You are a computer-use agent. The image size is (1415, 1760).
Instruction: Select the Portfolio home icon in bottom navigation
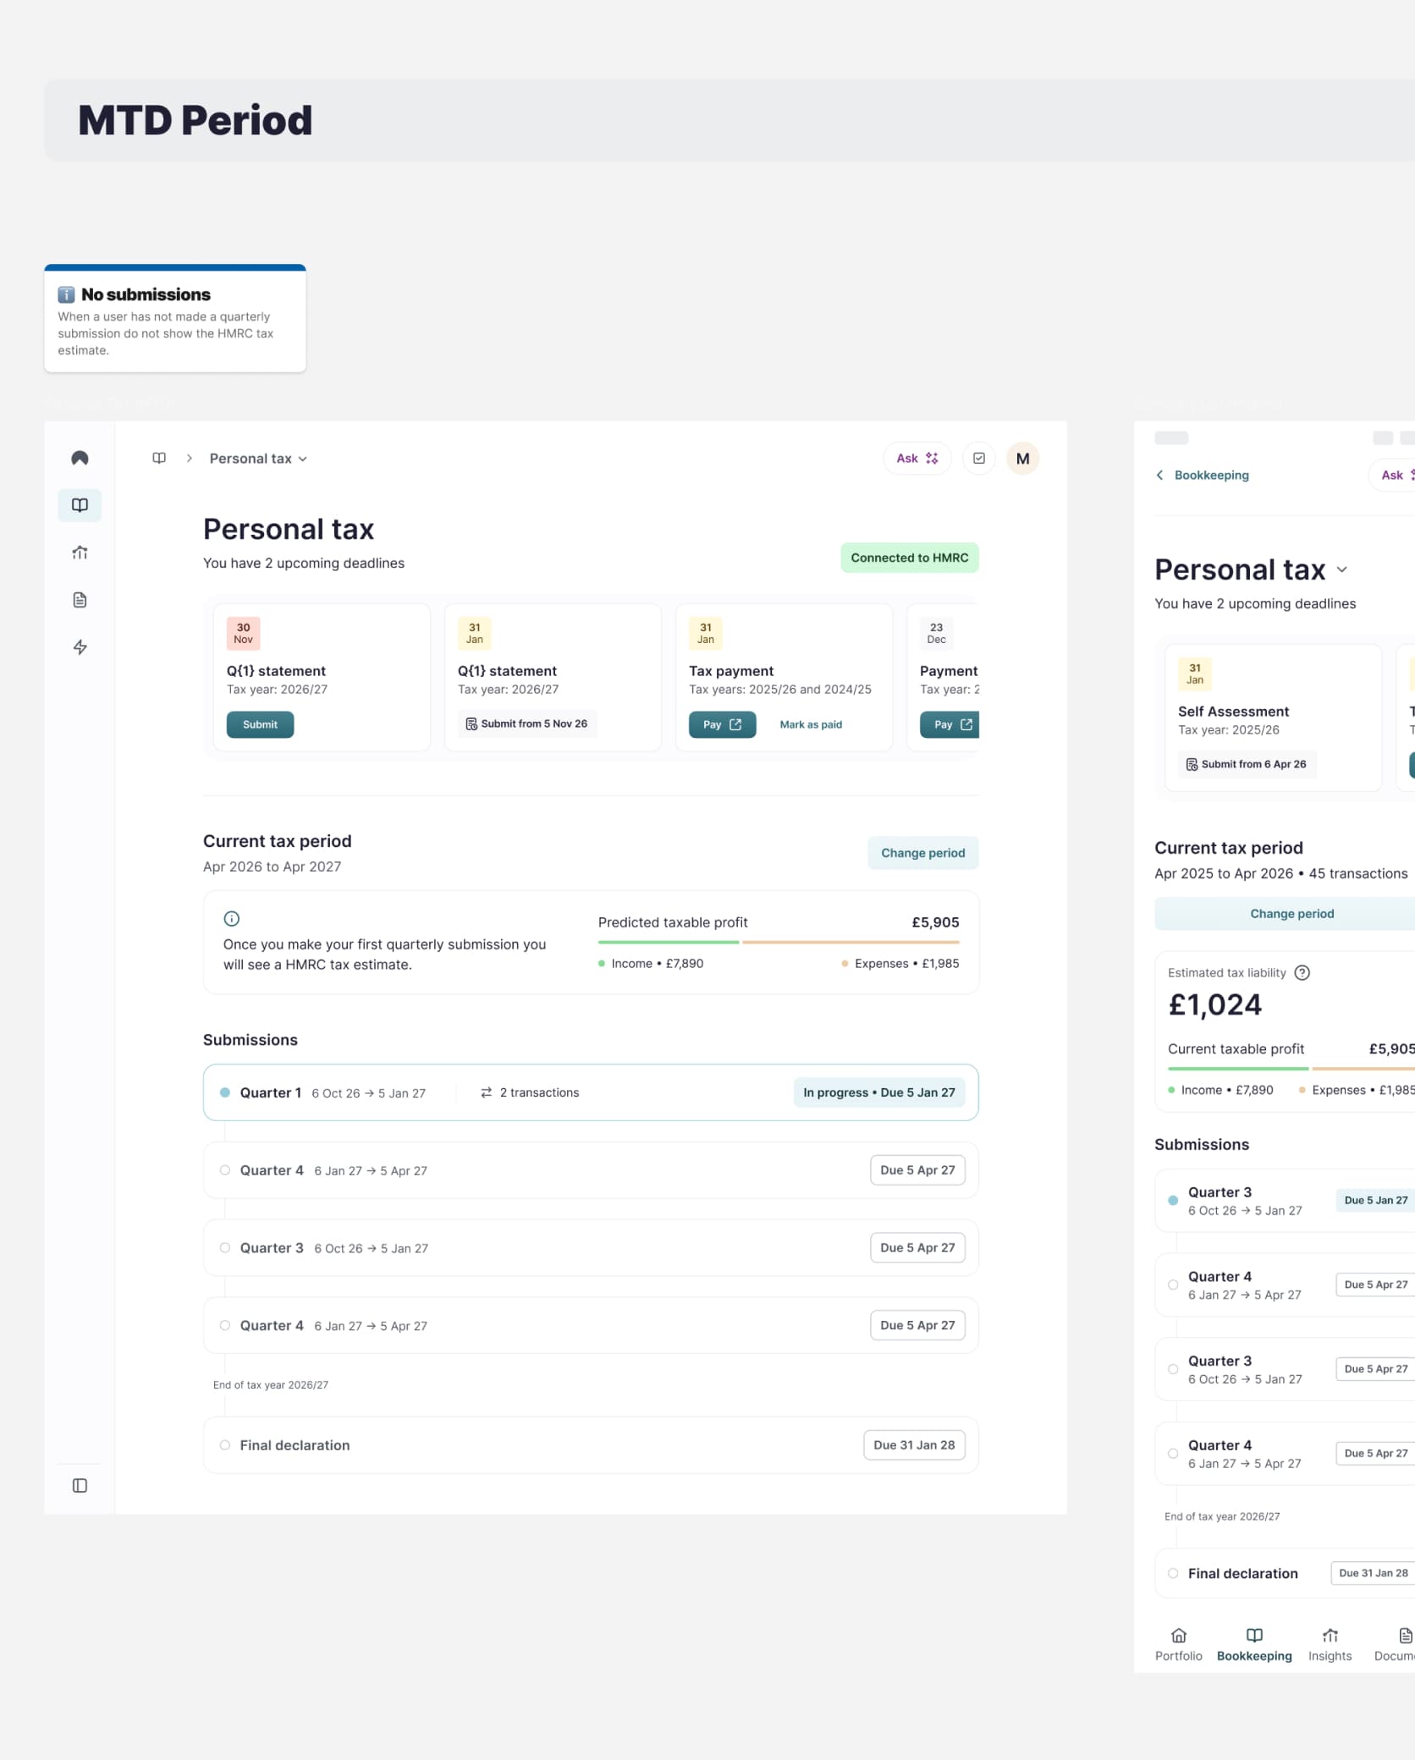1178,1642
